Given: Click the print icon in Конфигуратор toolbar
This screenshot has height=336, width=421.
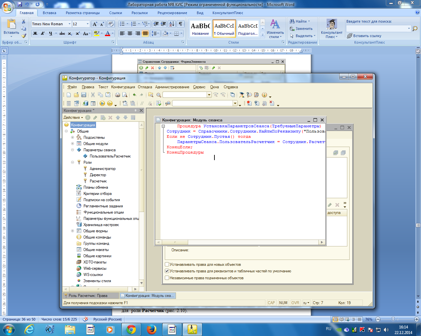Looking at the screenshot, I should (117, 95).
